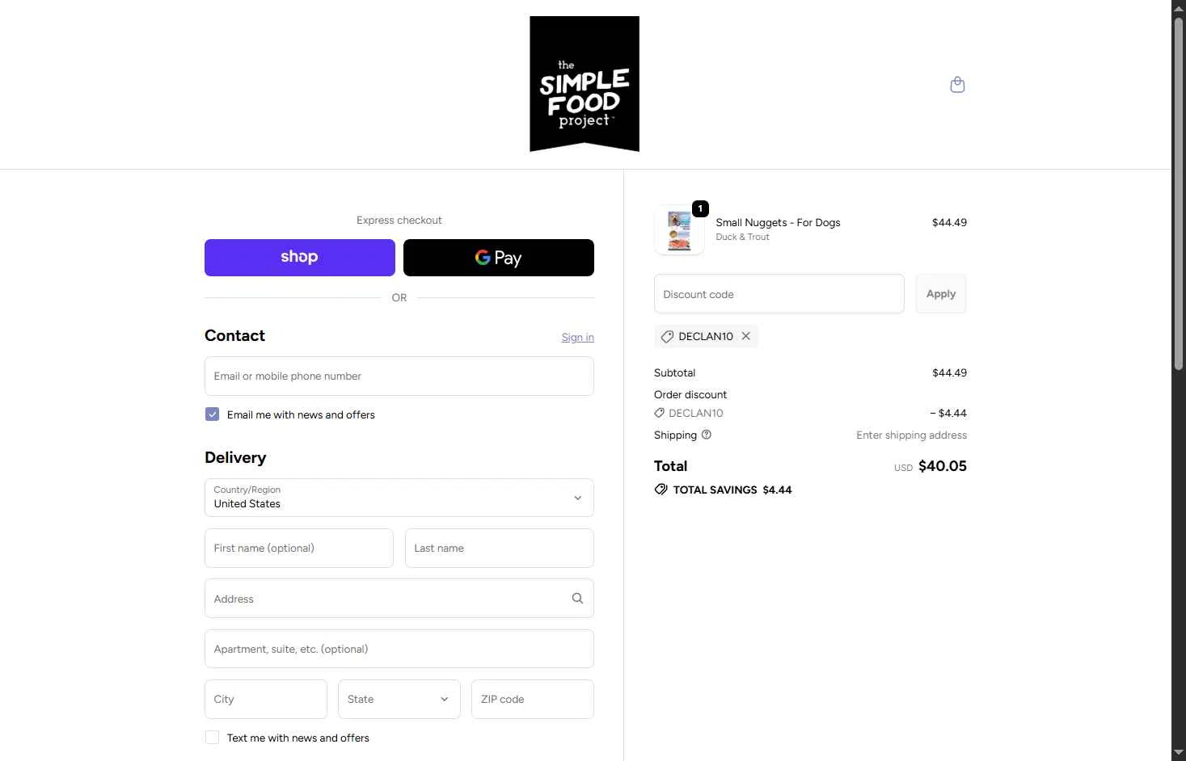
Task: Click the Express checkout label
Action: 399,220
